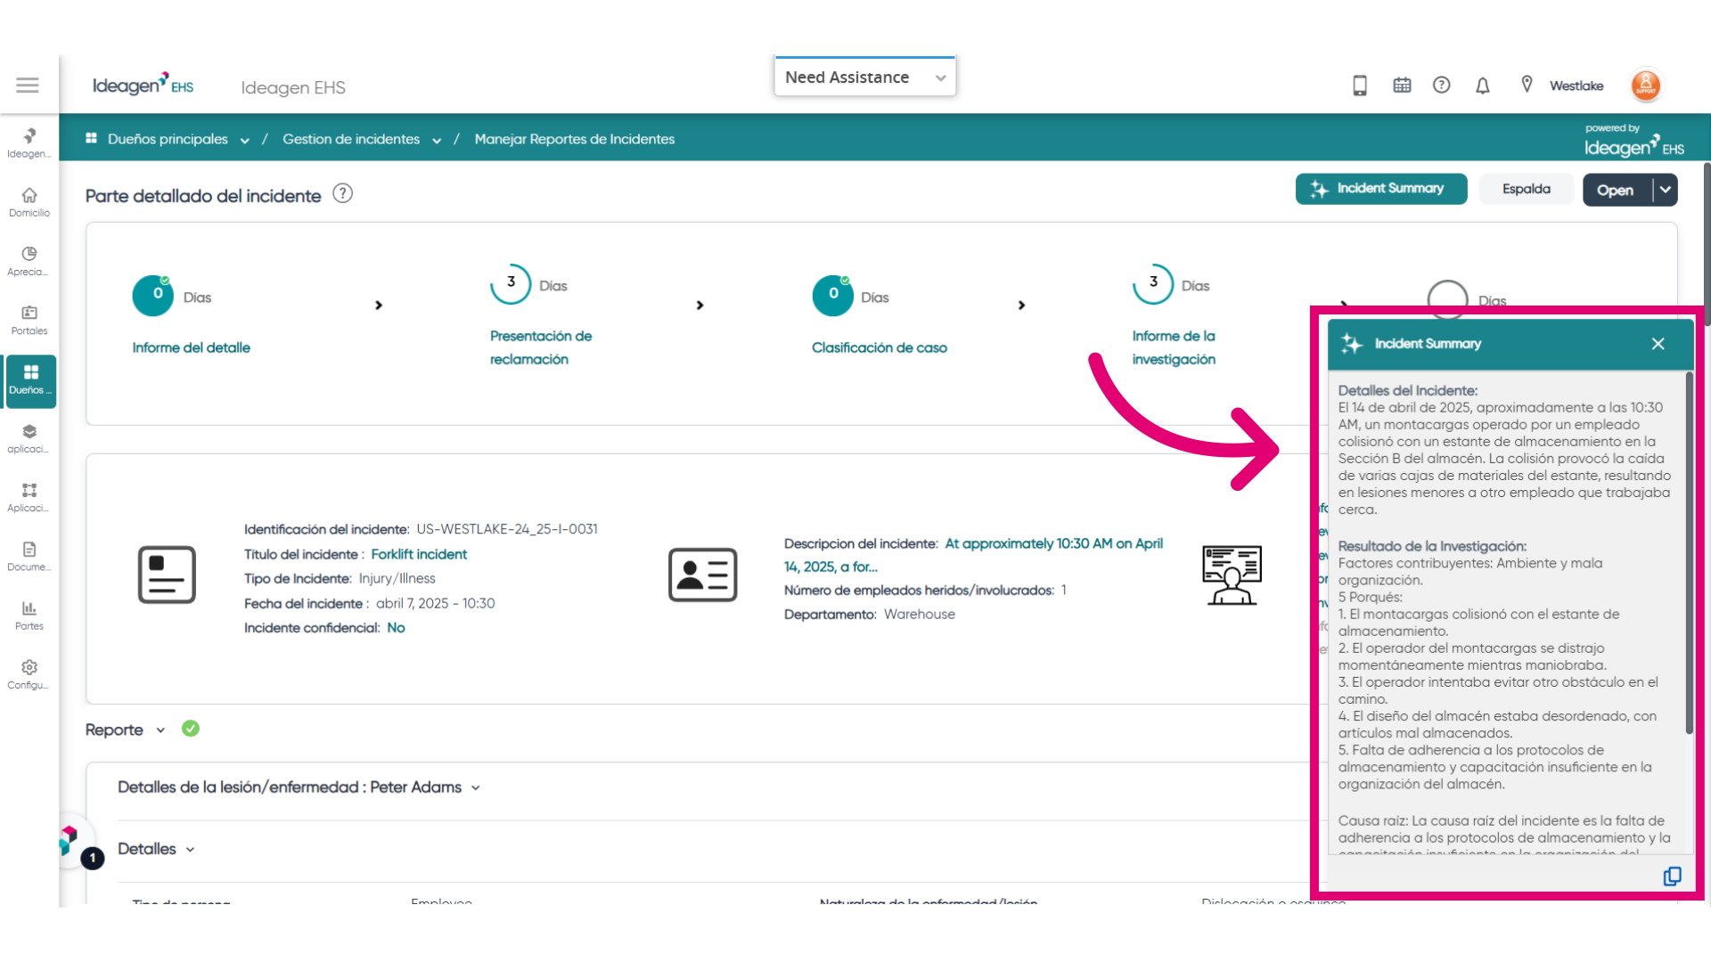Open the Aprecia chart item in sidebar
This screenshot has height=962, width=1711.
(29, 261)
